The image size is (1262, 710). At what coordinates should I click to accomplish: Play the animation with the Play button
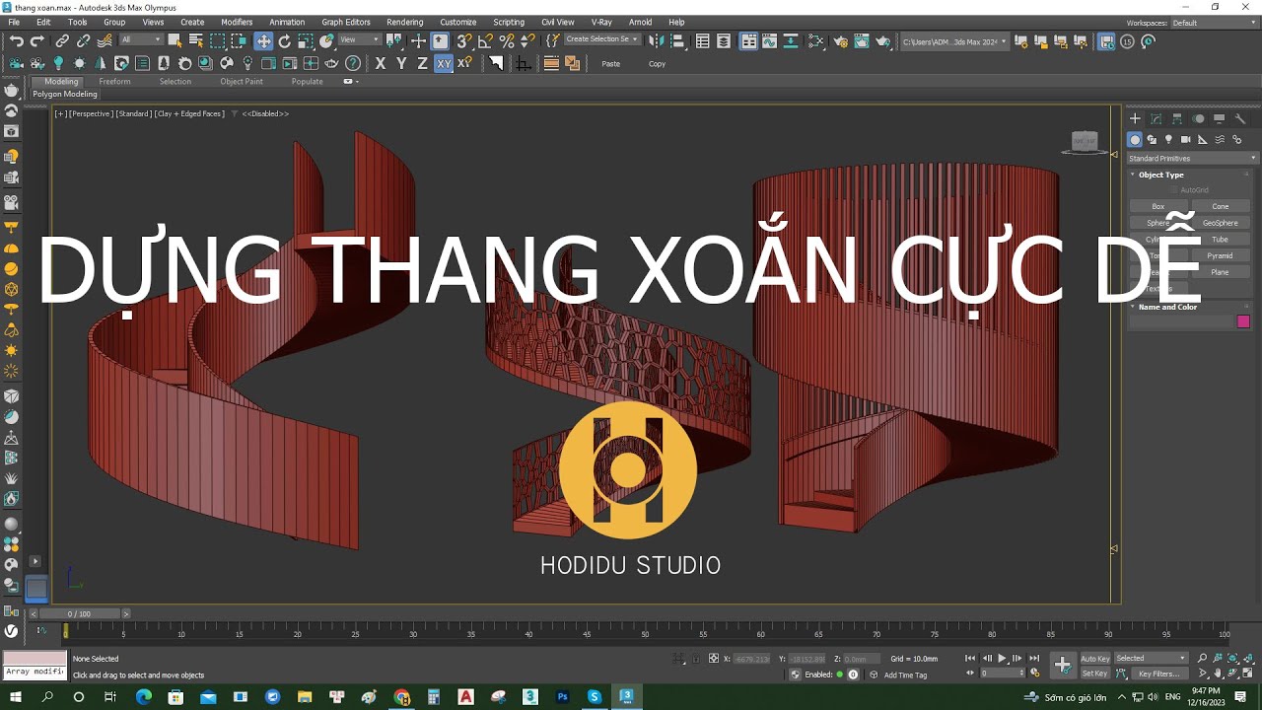pos(1003,658)
